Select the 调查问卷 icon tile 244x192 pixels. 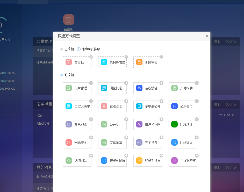click(x=104, y=88)
